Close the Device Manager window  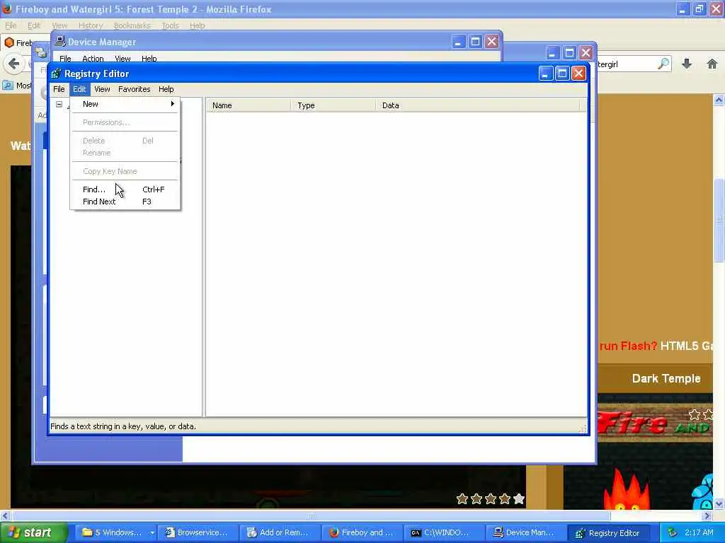pos(492,42)
